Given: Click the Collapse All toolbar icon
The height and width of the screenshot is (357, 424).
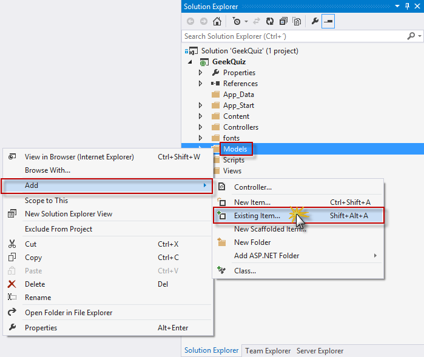Looking at the screenshot, I should [x=283, y=21].
